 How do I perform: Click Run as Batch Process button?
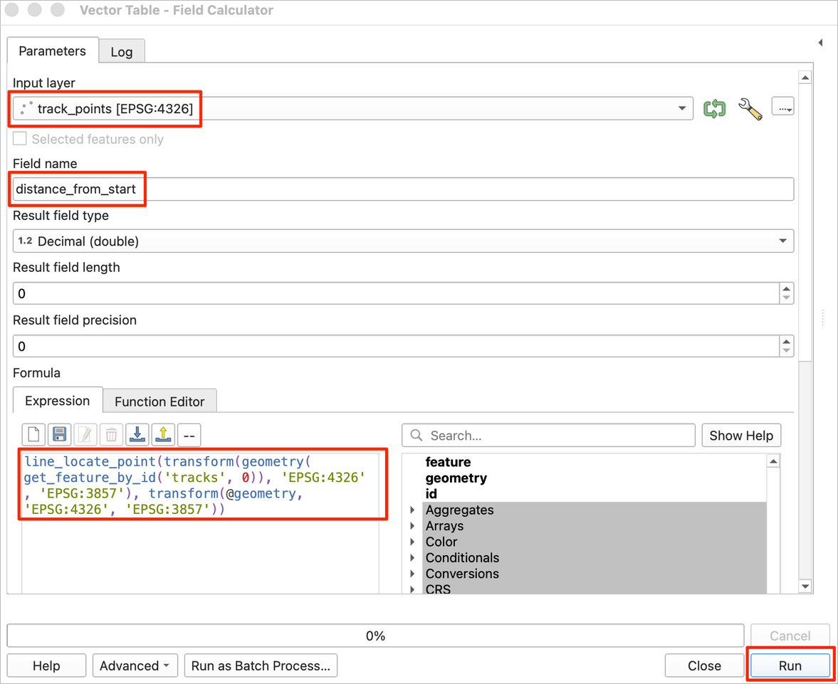point(261,665)
